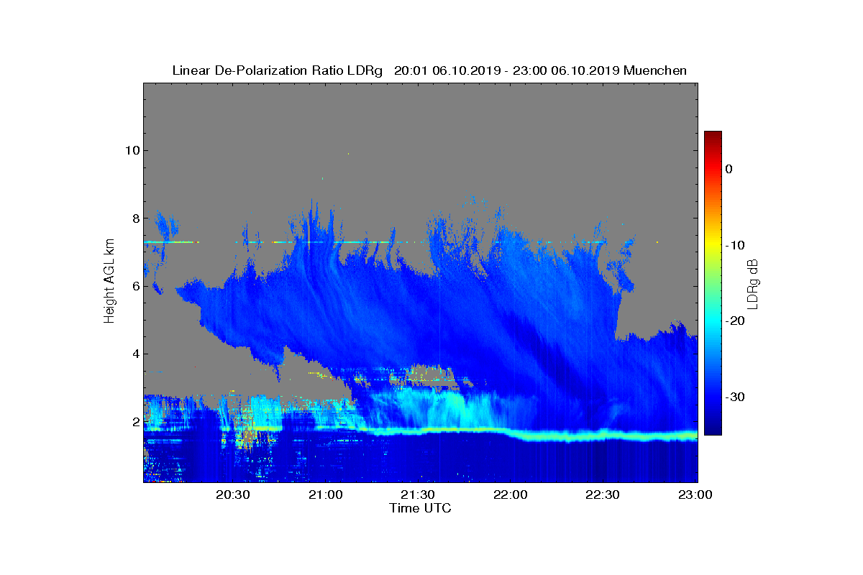863x575 pixels.
Task: Click the height tick label 6
Action: [x=134, y=286]
